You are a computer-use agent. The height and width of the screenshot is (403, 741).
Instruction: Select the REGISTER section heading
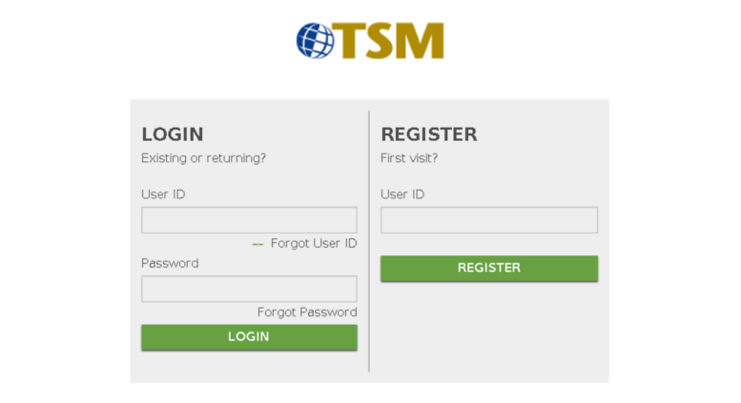(x=429, y=134)
